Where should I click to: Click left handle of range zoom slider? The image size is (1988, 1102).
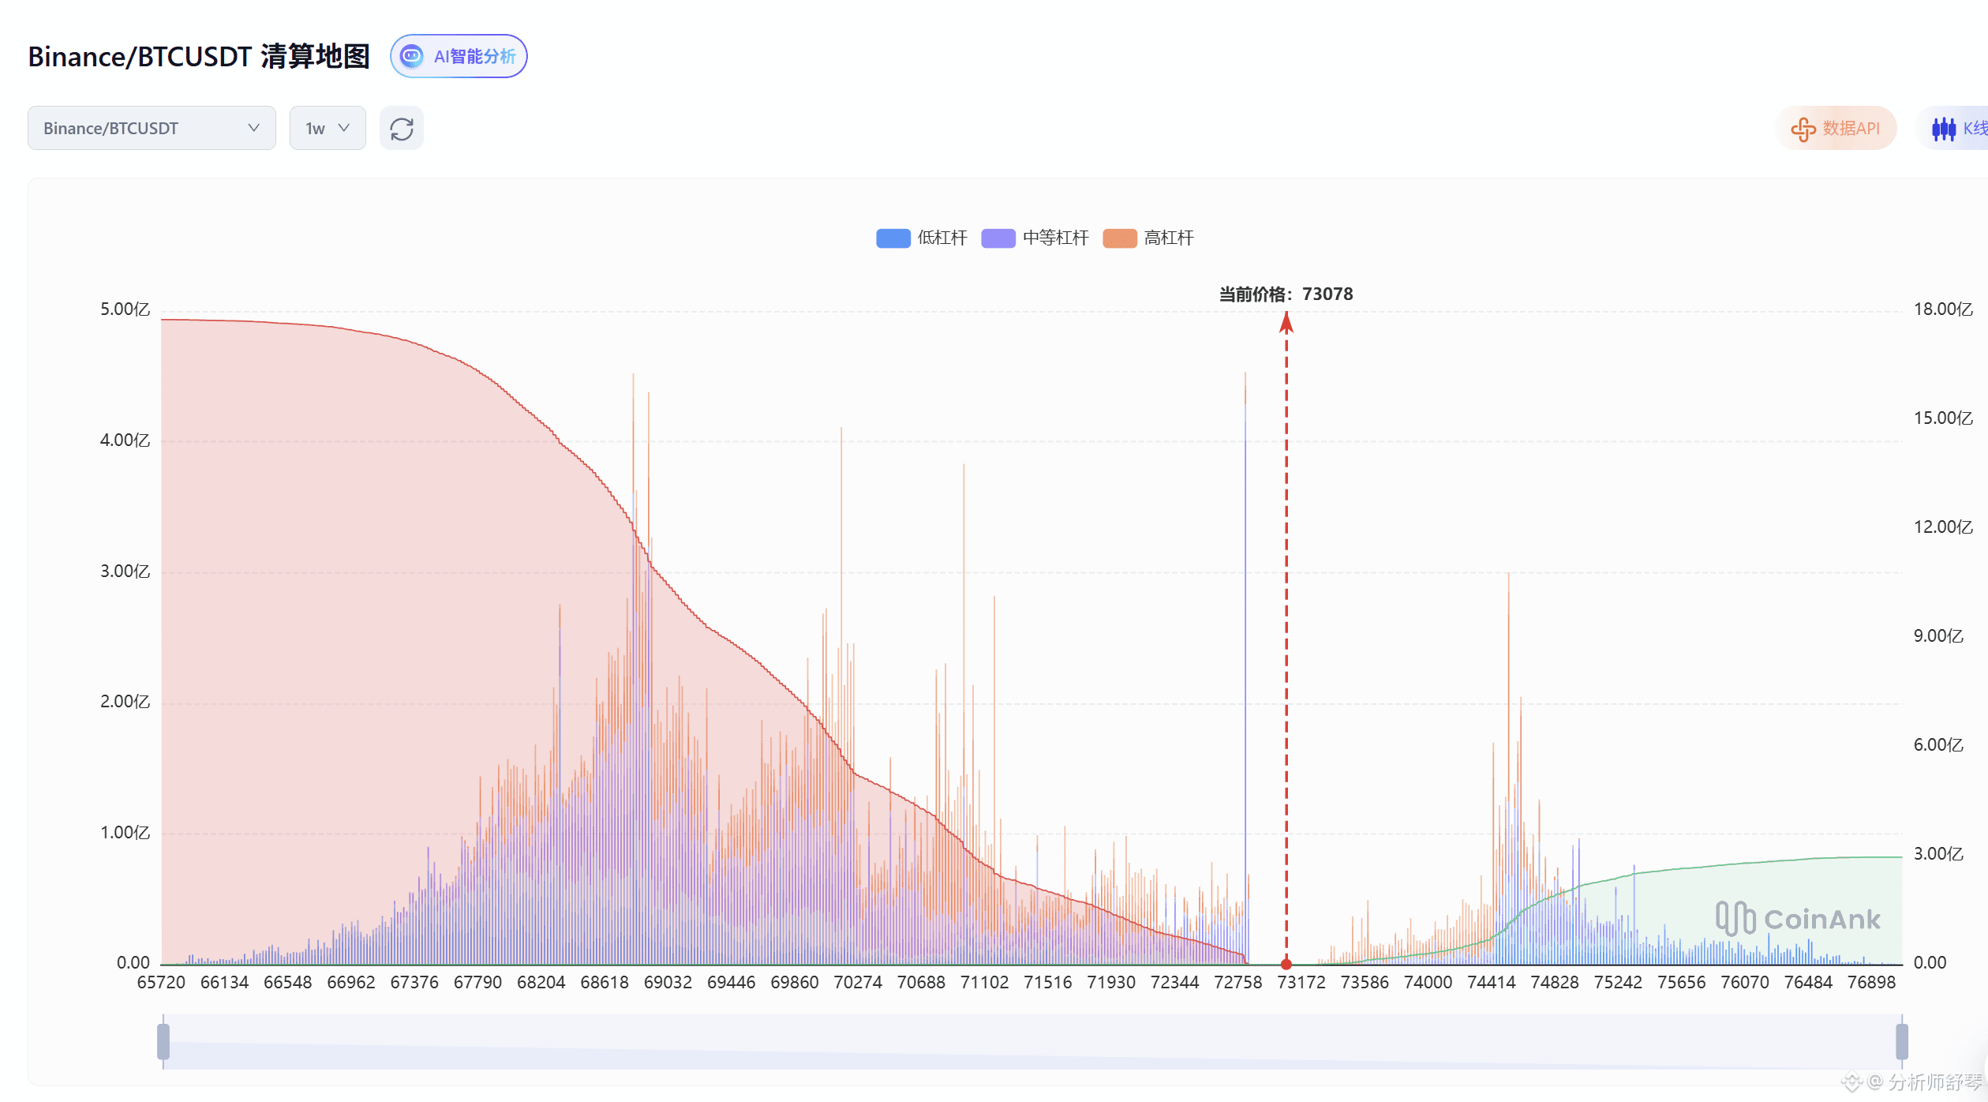pyautogui.click(x=163, y=1041)
